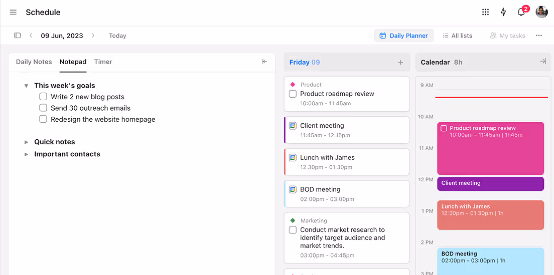Go to previous day arrow

point(31,36)
